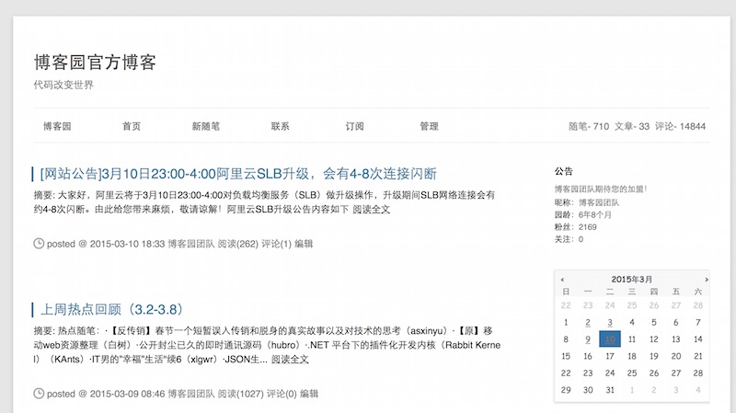Image resolution: width=736 pixels, height=413 pixels.
Task: Select March 9 in the calendar
Action: pyautogui.click(x=587, y=339)
